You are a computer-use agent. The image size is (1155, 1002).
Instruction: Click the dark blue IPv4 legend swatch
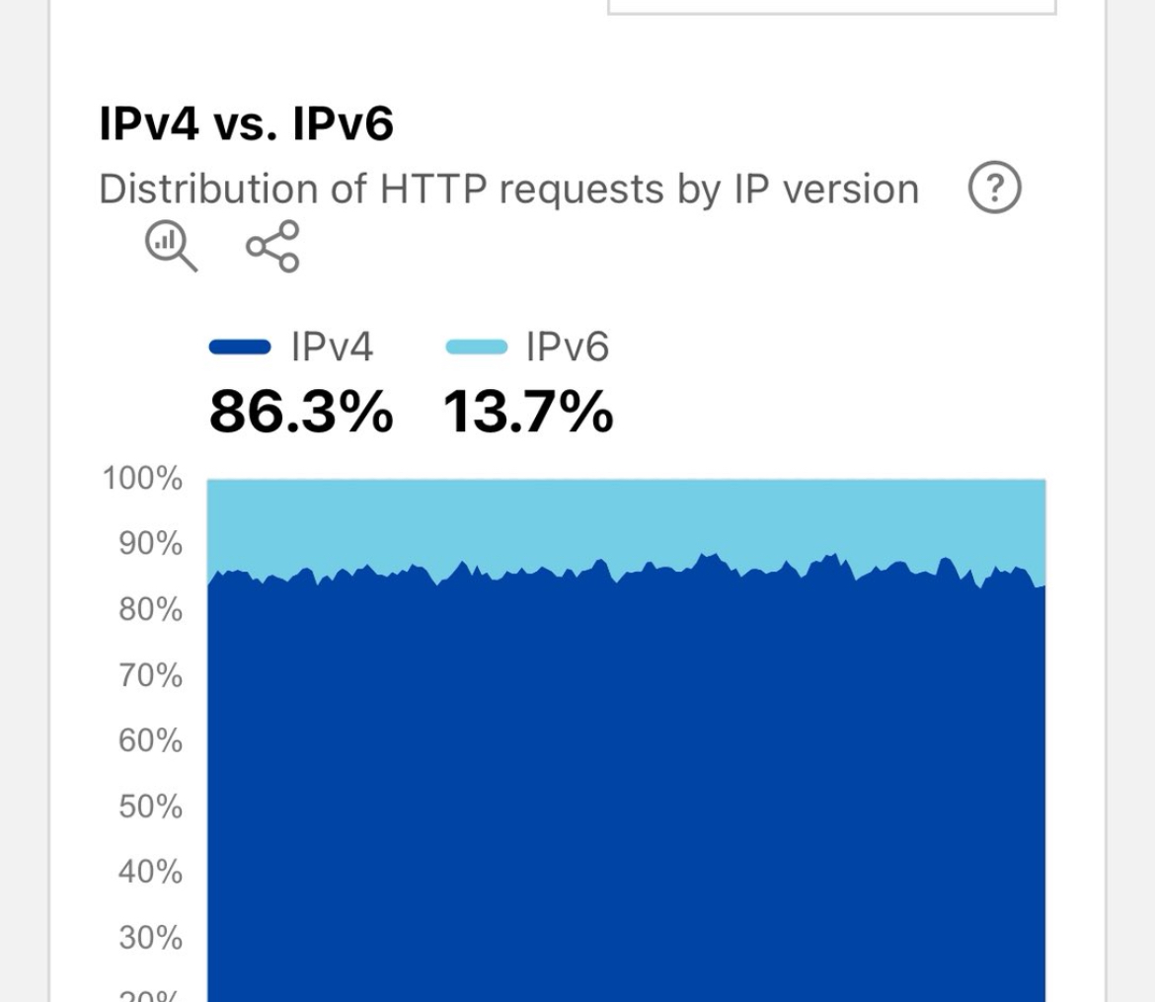tap(240, 347)
